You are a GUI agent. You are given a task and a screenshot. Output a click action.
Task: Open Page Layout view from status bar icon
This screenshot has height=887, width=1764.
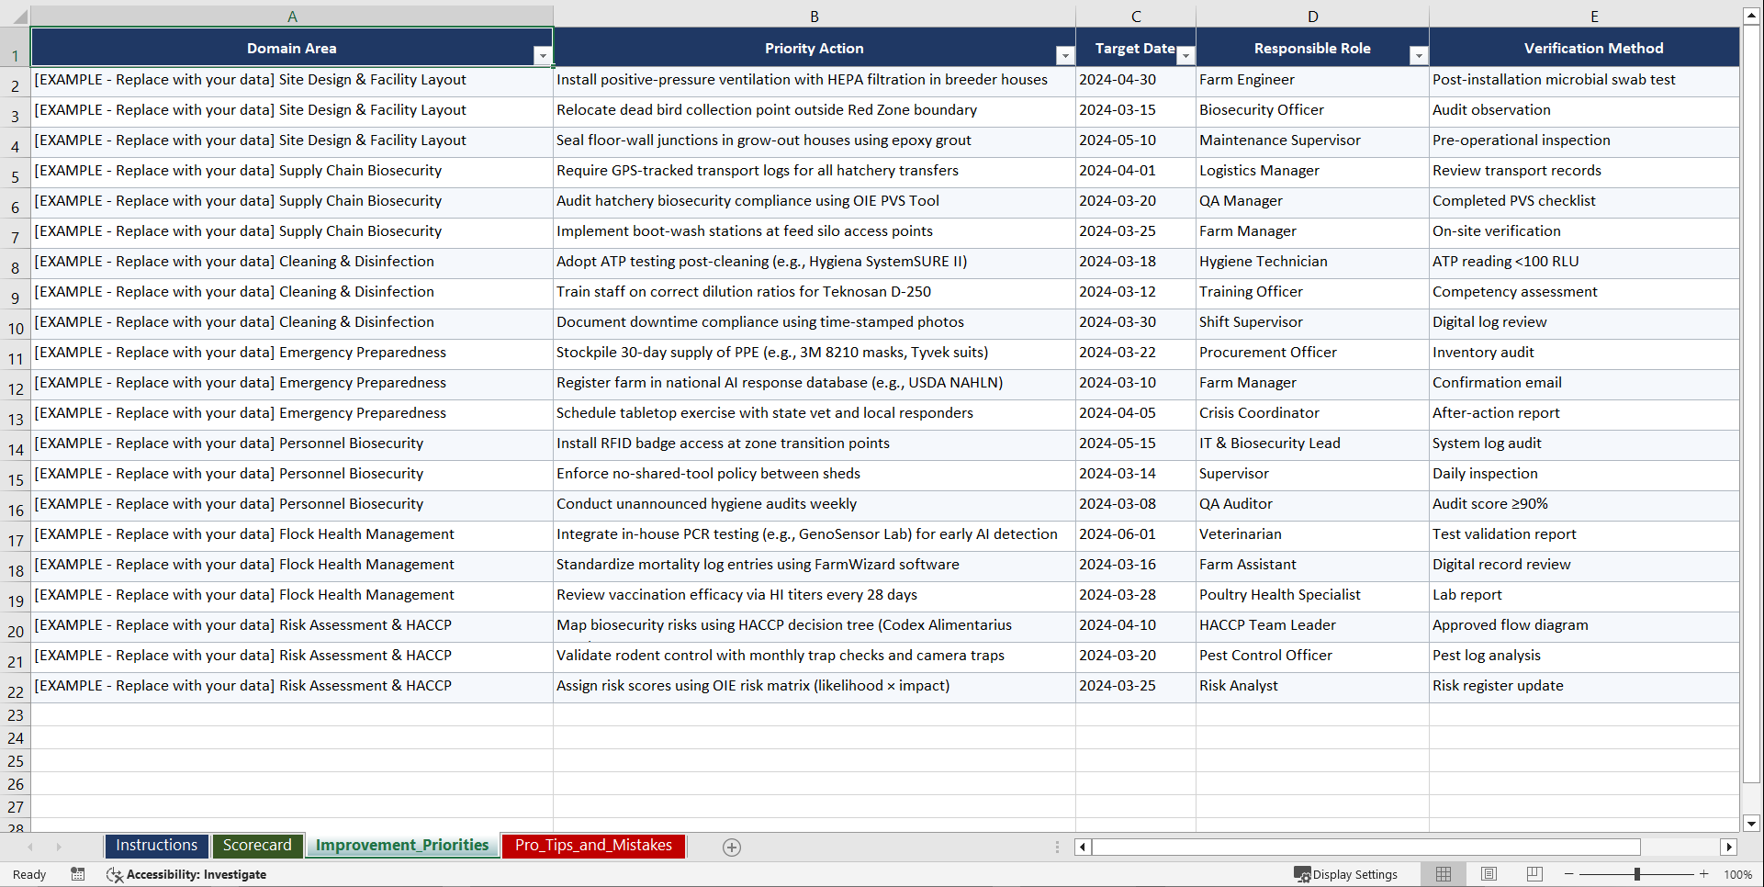(1489, 874)
